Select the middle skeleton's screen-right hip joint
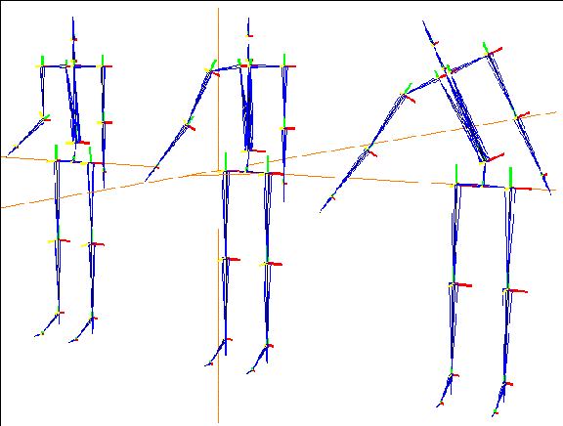The height and width of the screenshot is (426, 563). click(268, 174)
